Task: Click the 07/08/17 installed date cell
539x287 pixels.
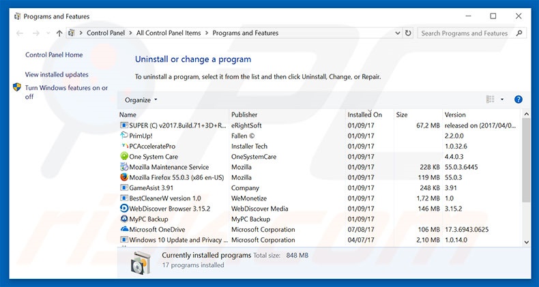Action: [x=361, y=229]
